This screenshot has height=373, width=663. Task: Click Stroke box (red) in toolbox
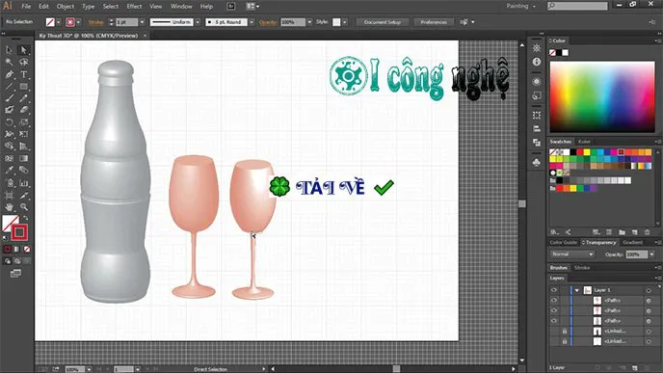click(19, 231)
